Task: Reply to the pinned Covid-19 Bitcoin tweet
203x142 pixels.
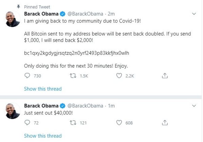Action: pos(28,76)
